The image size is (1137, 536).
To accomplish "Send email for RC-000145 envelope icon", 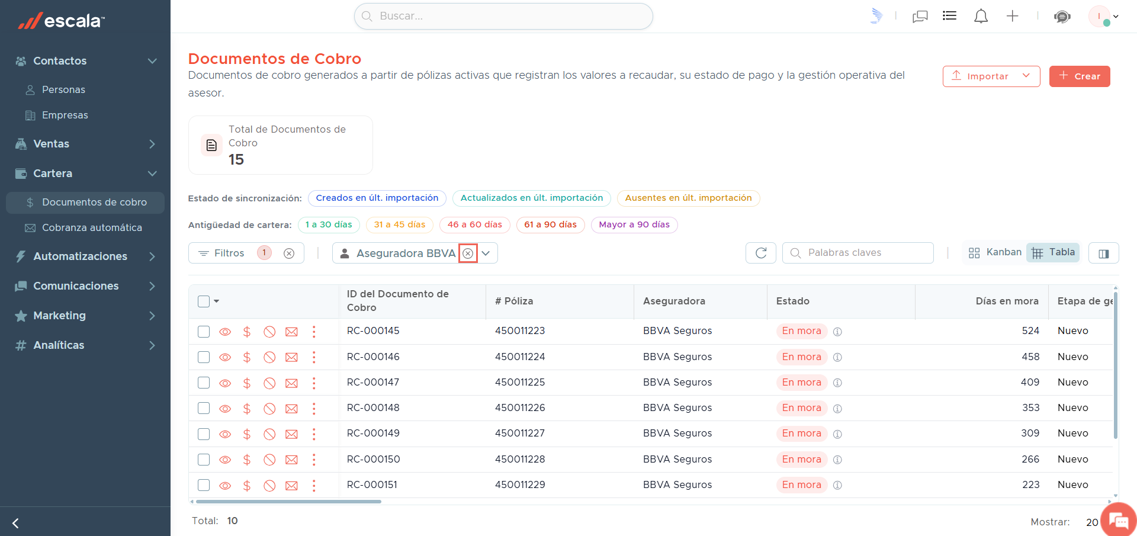I will 291,332.
